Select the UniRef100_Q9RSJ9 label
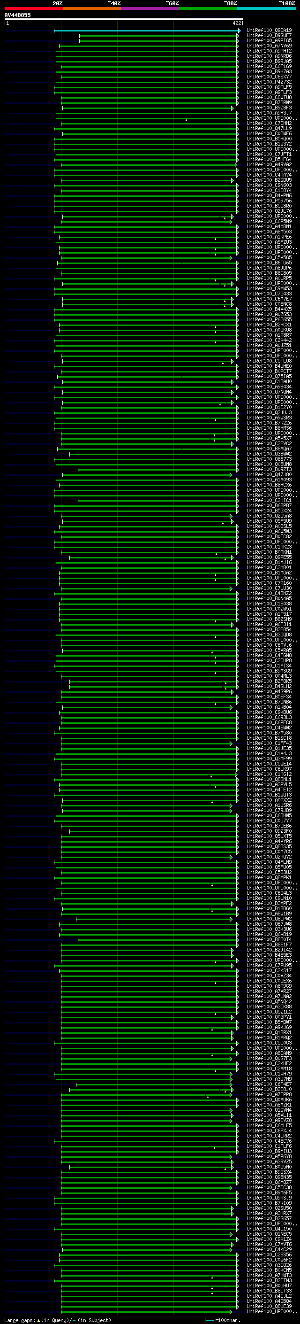Viewport: 300px width, 1324px height. click(269, 1198)
